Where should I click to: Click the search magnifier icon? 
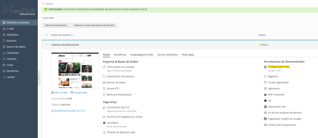(43, 4)
